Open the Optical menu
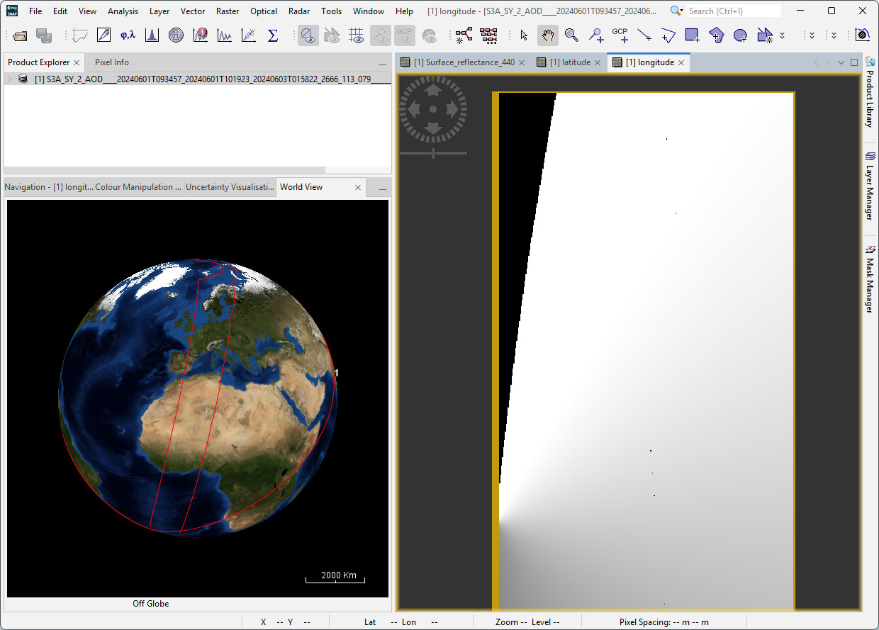879x630 pixels. 263,11
